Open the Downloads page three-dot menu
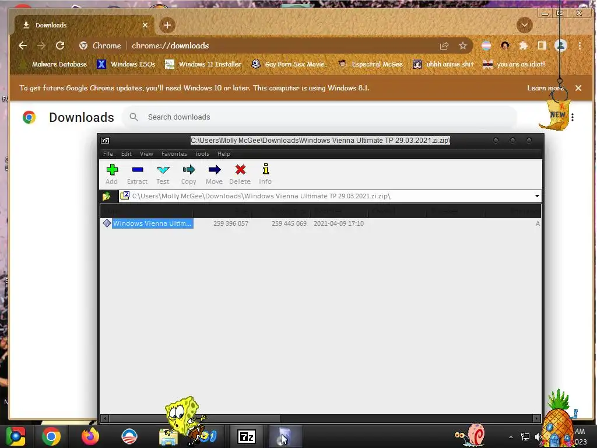Viewport: 597px width, 448px height. pos(573,117)
